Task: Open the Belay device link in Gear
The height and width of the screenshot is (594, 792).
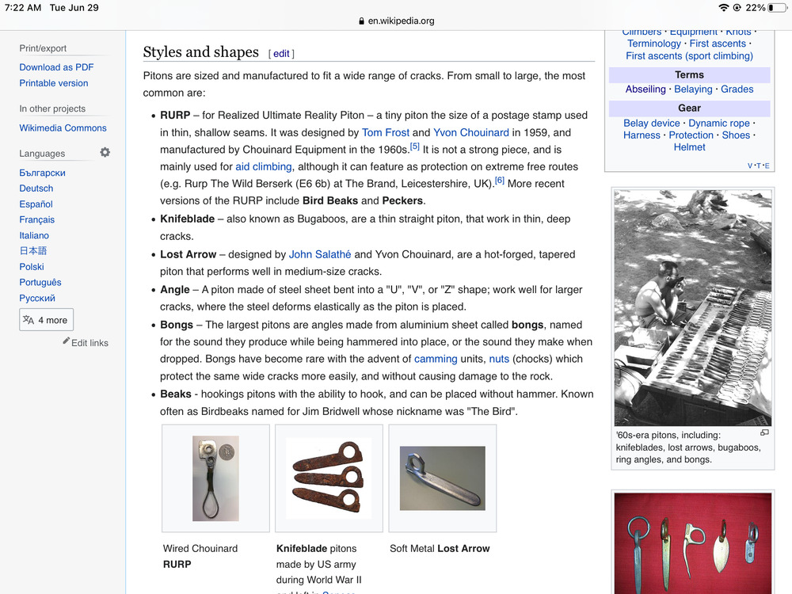Action: coord(651,123)
